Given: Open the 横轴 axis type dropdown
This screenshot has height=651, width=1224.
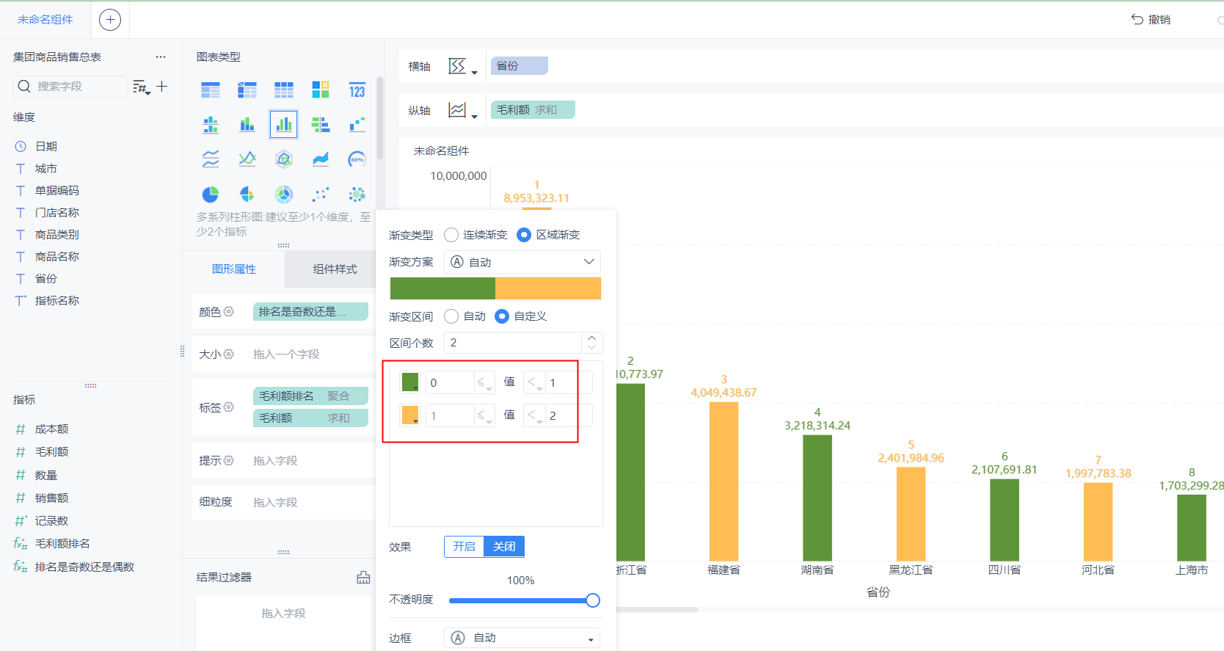Looking at the screenshot, I should point(463,67).
